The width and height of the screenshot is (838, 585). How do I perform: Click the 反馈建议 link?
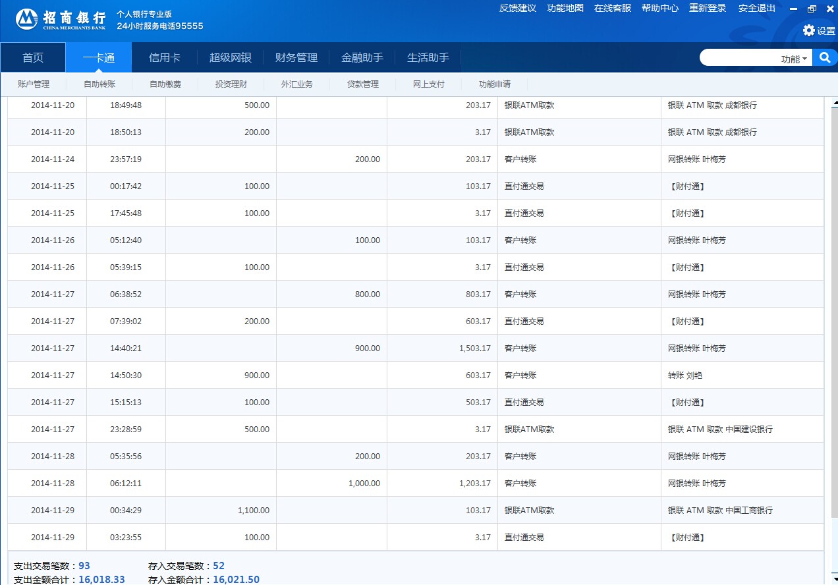[x=518, y=8]
